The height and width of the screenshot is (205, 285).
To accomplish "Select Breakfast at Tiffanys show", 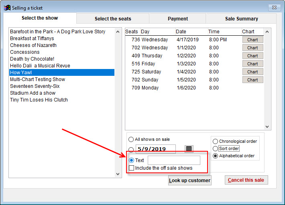I will coord(62,39).
